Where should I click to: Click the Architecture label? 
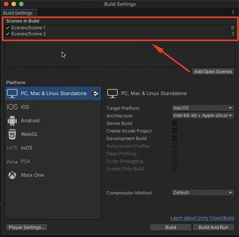click(x=119, y=116)
